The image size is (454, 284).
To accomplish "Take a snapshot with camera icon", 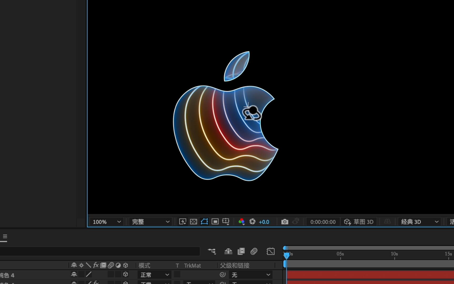I will pos(285,222).
